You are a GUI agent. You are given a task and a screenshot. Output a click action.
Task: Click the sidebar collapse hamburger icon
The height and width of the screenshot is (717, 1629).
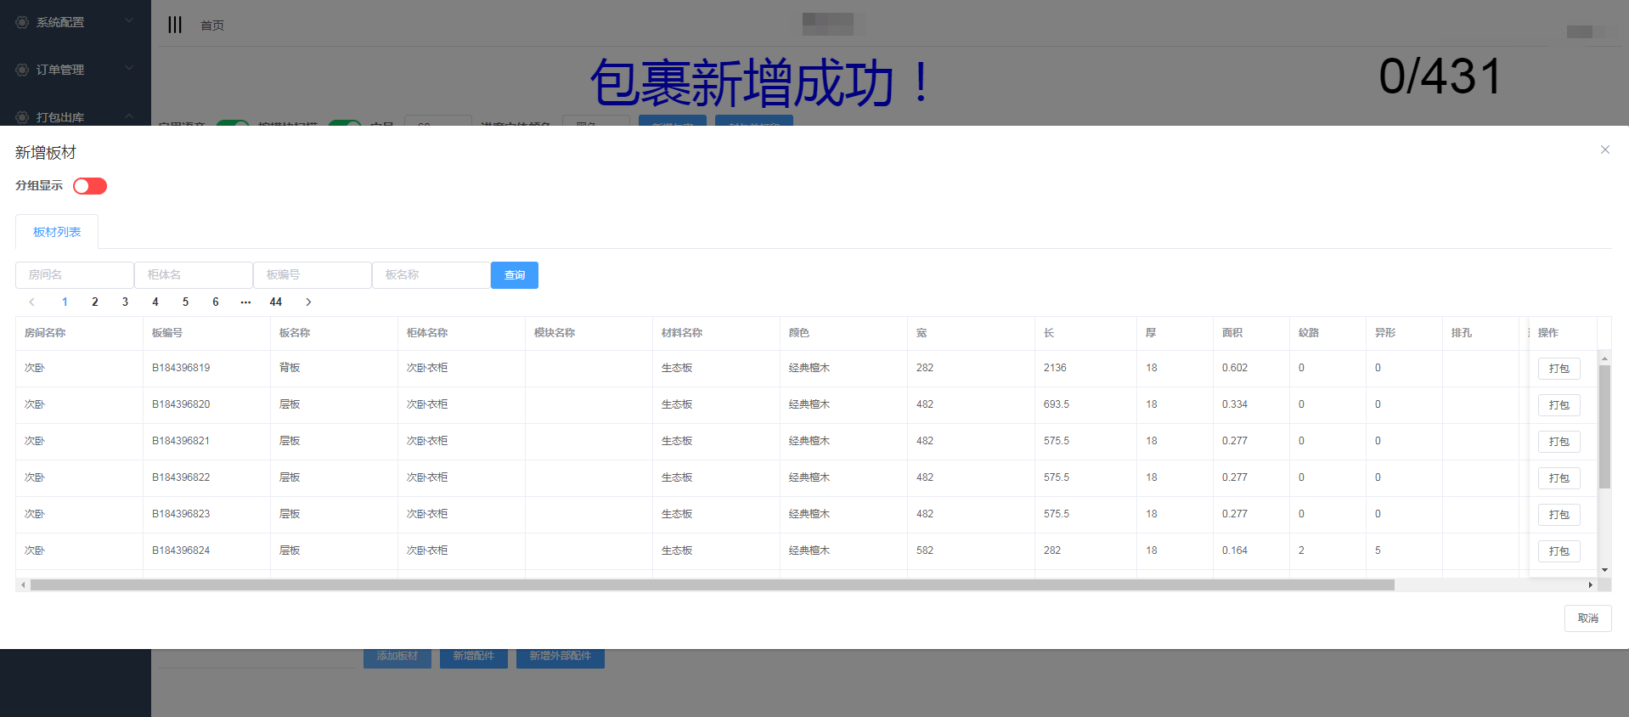[x=175, y=25]
